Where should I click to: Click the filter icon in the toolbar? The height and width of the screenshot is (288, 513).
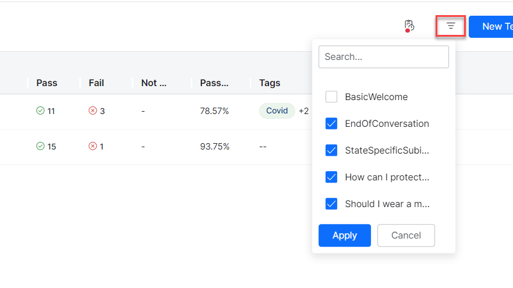[x=450, y=26]
